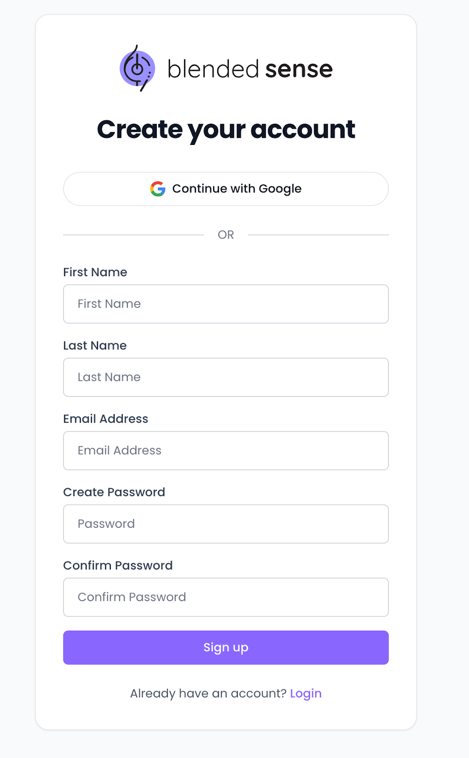Click the Google "G" icon
469x758 pixels.
coord(158,189)
